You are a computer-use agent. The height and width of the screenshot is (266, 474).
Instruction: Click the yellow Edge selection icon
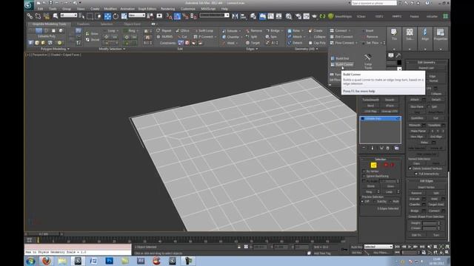point(373,165)
